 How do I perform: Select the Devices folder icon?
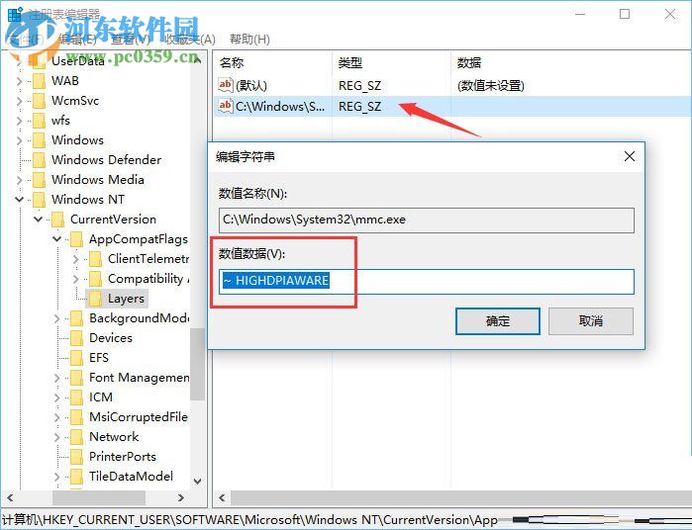tap(77, 338)
